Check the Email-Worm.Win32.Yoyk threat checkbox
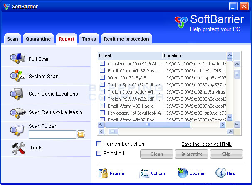252x185 pixels. coord(102,70)
